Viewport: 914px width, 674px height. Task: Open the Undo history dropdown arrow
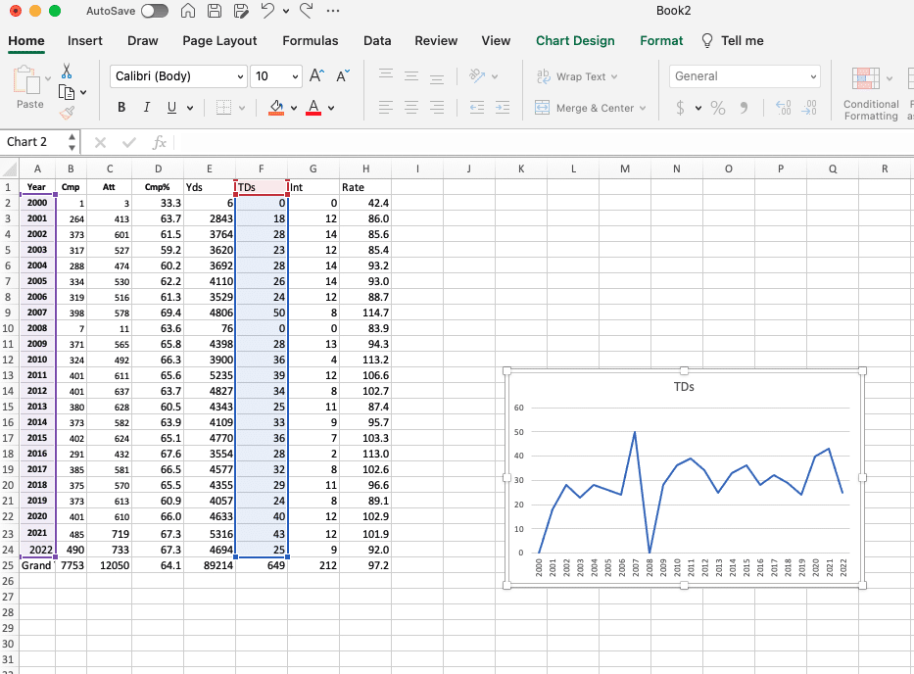tap(286, 11)
